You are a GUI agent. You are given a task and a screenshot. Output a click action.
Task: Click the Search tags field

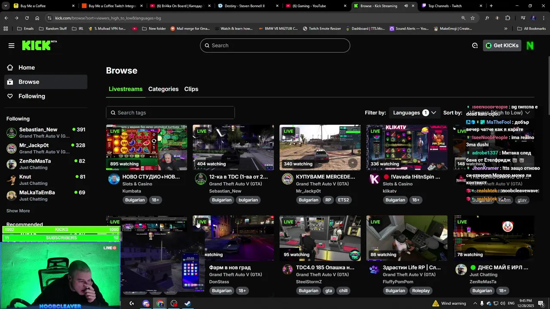tap(170, 112)
